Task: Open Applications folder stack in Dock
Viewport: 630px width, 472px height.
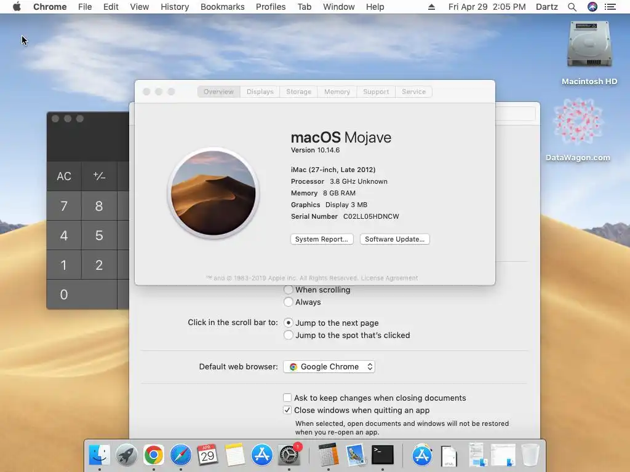Action: pyautogui.click(x=422, y=455)
